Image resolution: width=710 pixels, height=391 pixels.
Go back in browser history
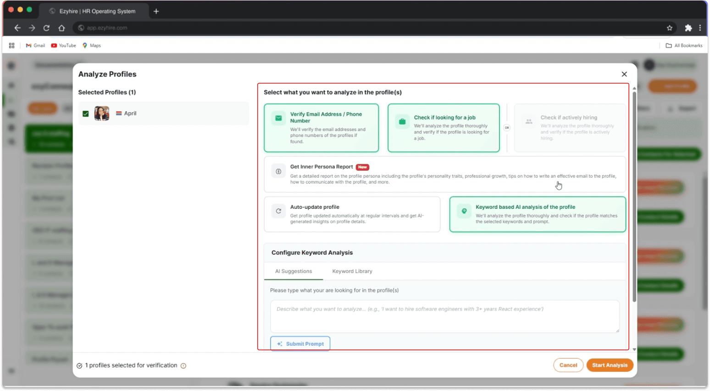coord(17,28)
